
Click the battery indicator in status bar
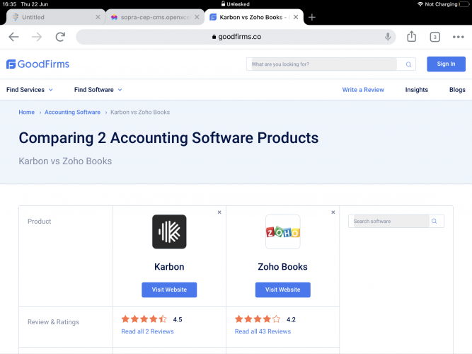[465, 4]
